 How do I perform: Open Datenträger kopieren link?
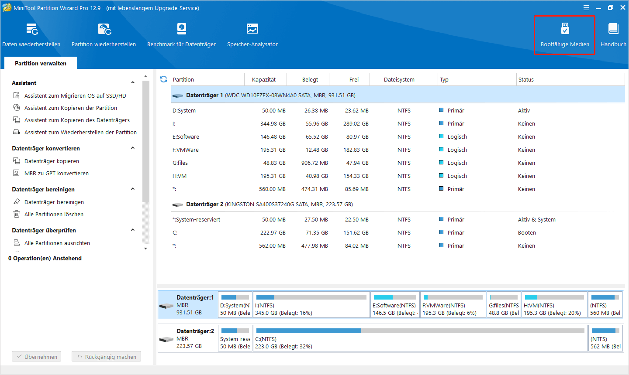pyautogui.click(x=52, y=161)
